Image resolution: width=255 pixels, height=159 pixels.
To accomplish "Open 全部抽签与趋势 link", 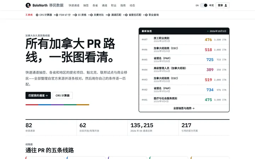I will (x=184, y=108).
